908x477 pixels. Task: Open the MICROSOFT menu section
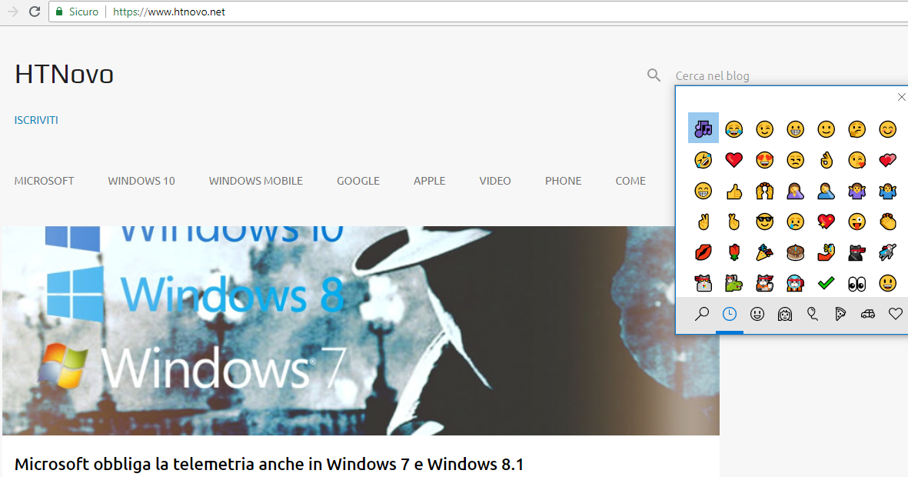[x=44, y=181]
